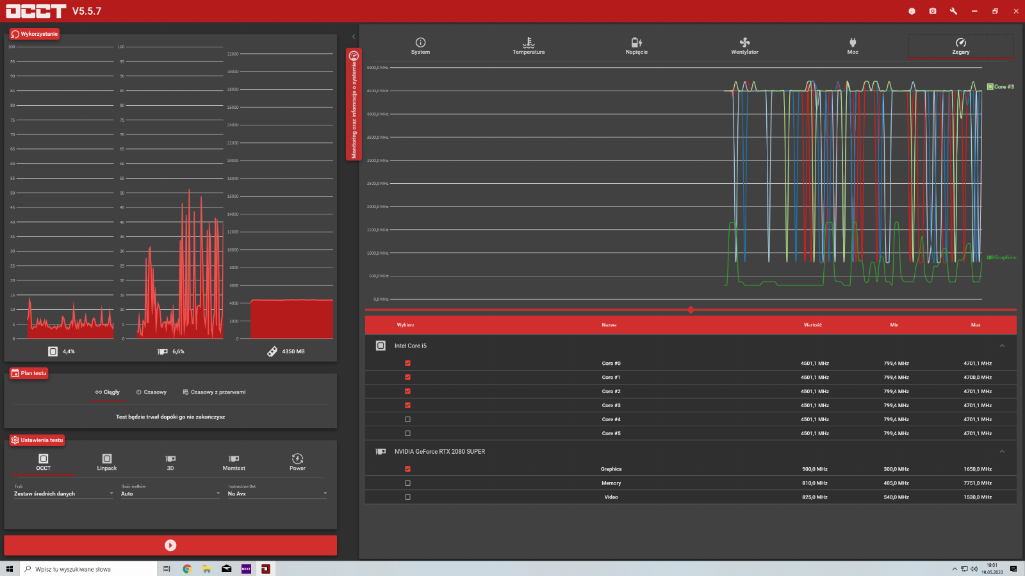
Task: Switch to Moc tab
Action: (853, 46)
